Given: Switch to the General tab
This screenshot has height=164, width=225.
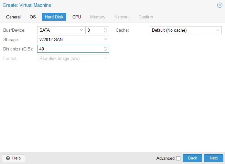Looking at the screenshot, I should (13, 17).
